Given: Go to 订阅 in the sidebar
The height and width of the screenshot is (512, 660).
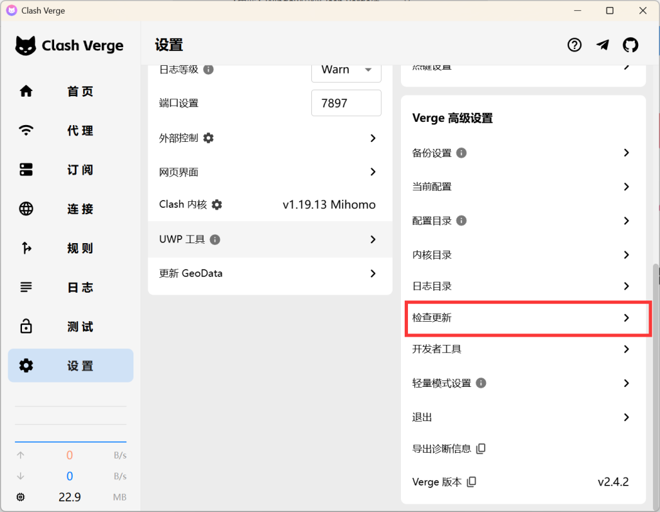Looking at the screenshot, I should point(71,169).
